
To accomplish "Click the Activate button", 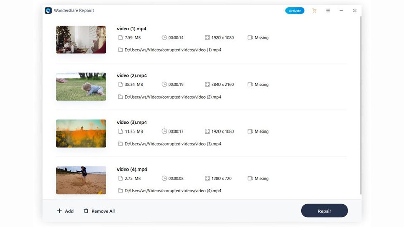I will (295, 11).
